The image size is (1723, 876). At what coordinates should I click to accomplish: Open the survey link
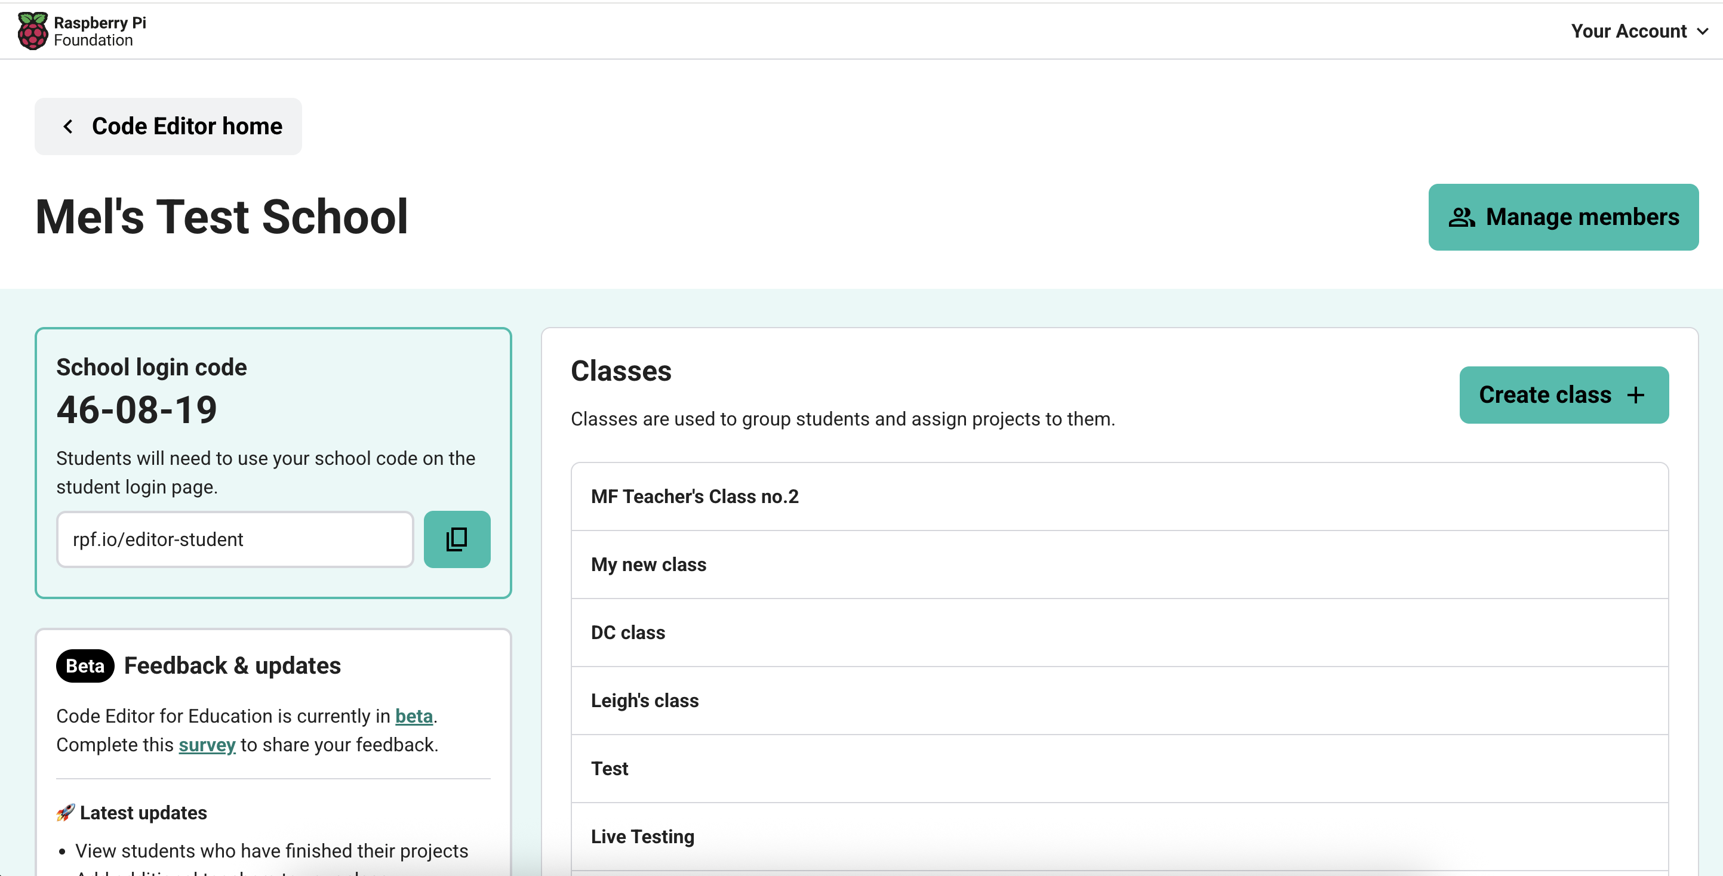206,744
